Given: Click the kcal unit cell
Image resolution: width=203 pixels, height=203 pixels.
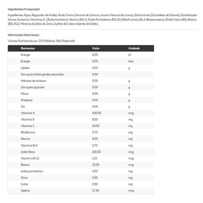Looking at the screenshot, I should 131,61.
